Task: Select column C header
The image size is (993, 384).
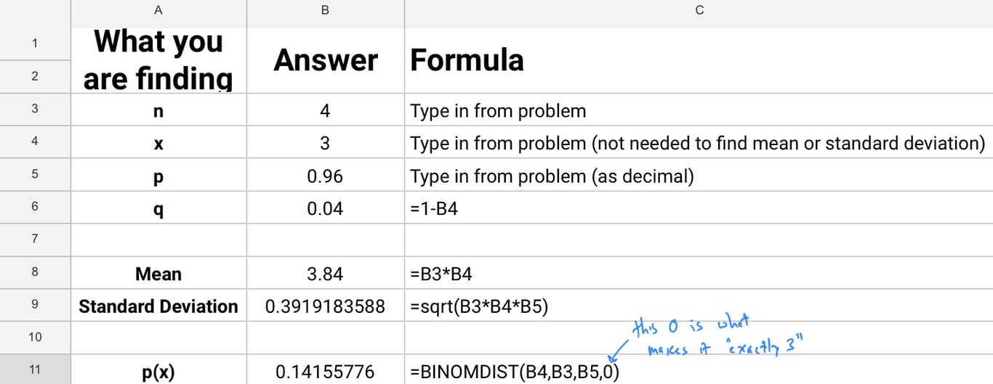Action: pos(699,10)
